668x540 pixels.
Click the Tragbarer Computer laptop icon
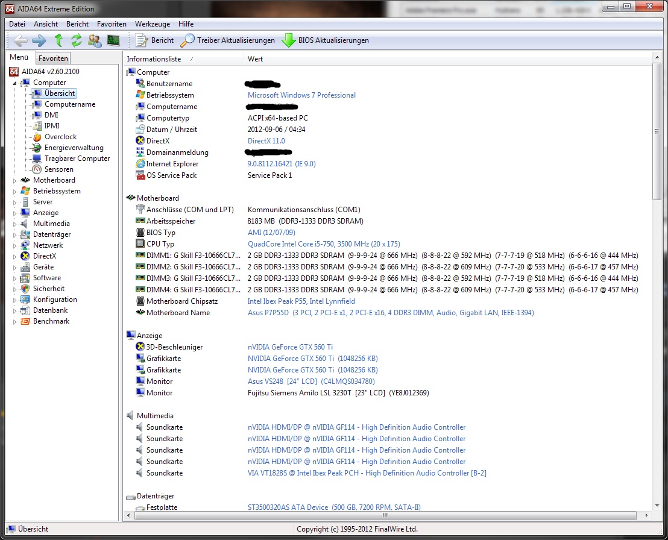click(37, 159)
